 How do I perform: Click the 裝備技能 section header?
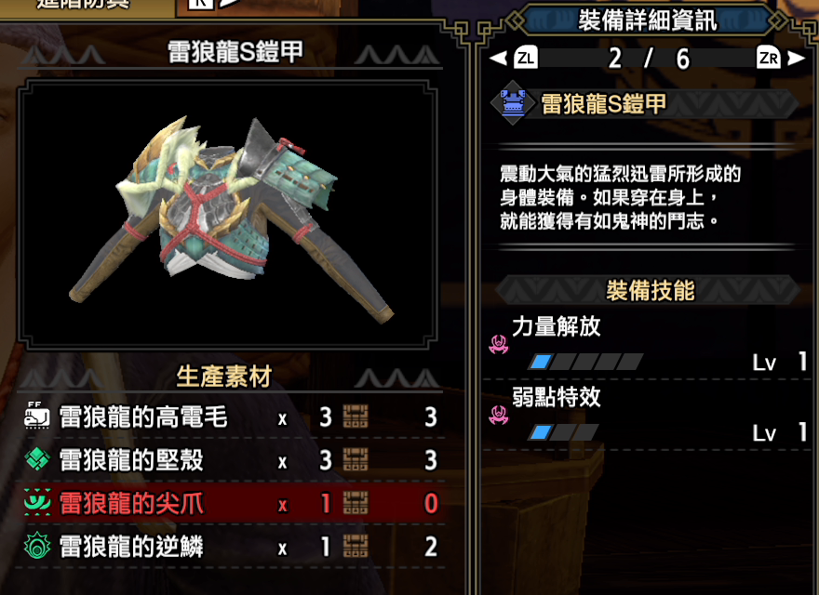[648, 291]
